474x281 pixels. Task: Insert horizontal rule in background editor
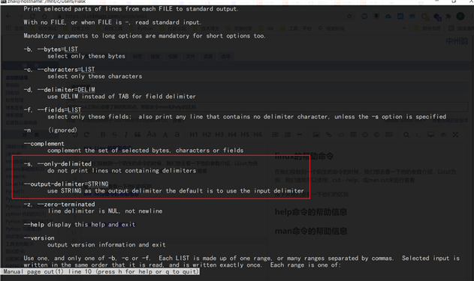point(299,135)
